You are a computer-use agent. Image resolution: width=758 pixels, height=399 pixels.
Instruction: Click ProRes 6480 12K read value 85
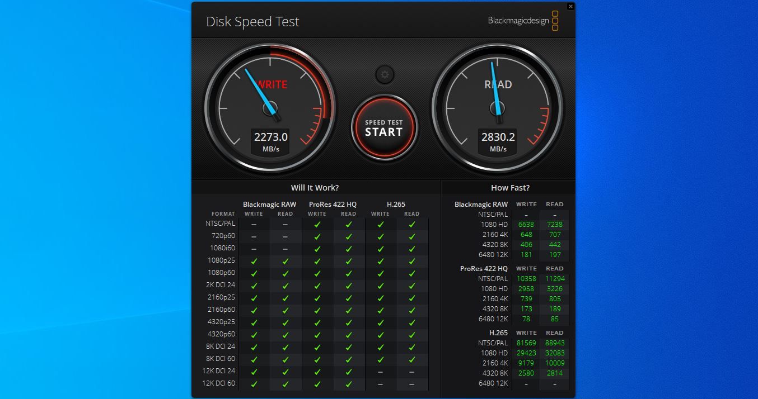(x=554, y=319)
